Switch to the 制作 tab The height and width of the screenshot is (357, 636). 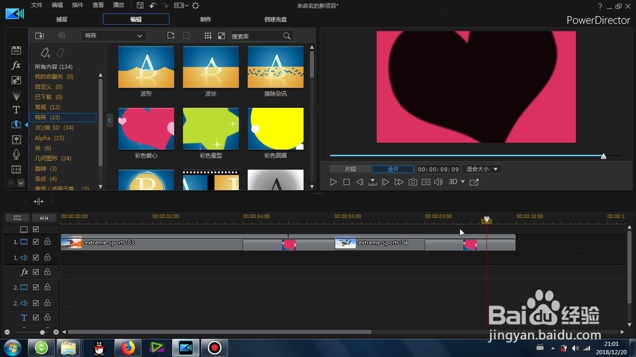click(205, 19)
